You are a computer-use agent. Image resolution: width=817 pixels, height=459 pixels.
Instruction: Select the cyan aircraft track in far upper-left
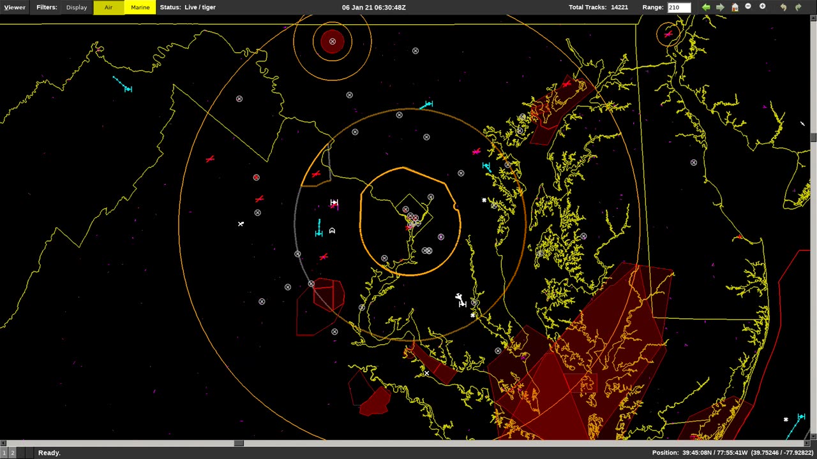coord(127,88)
